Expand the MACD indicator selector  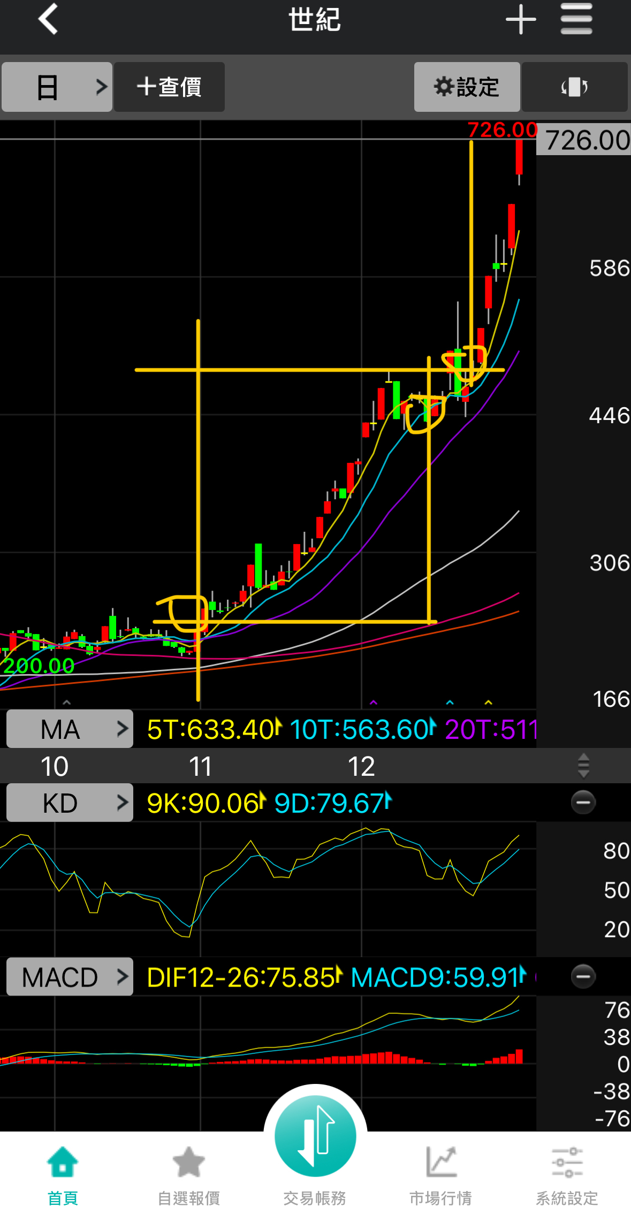click(x=70, y=977)
